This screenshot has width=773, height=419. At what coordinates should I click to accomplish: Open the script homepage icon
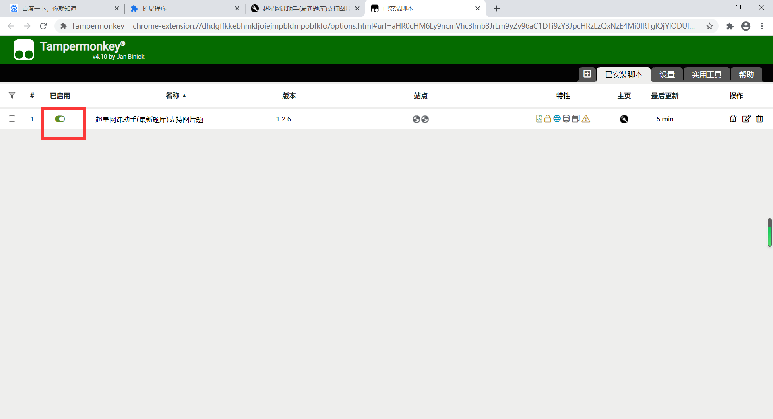(x=624, y=119)
